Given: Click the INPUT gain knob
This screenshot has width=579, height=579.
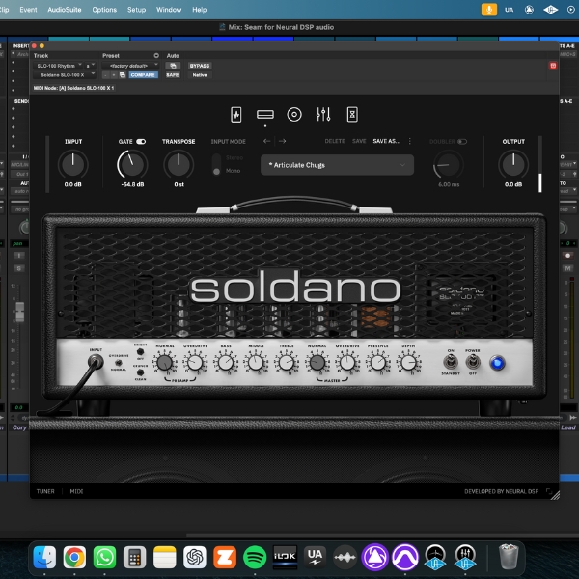Looking at the screenshot, I should tap(72, 164).
